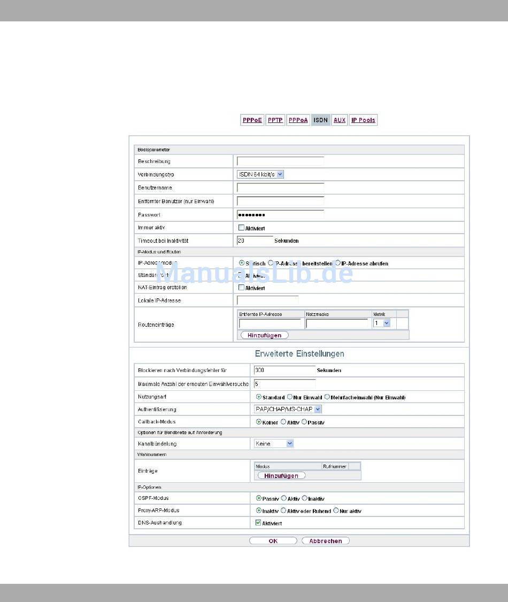Select the IP-Adresse abrufen radio button
This screenshot has width=508, height=602.
(x=338, y=263)
